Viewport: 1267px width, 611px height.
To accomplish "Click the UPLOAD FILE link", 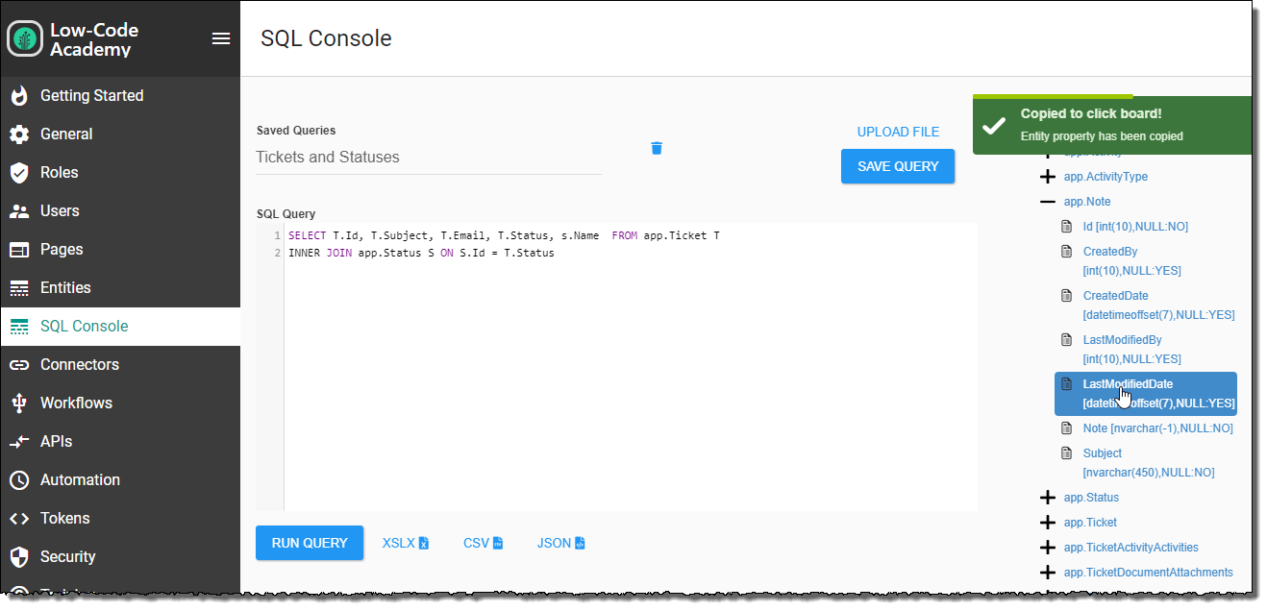I will [898, 132].
